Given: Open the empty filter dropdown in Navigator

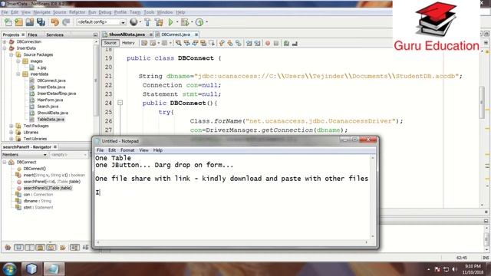Looking at the screenshot, I should 68,155.
